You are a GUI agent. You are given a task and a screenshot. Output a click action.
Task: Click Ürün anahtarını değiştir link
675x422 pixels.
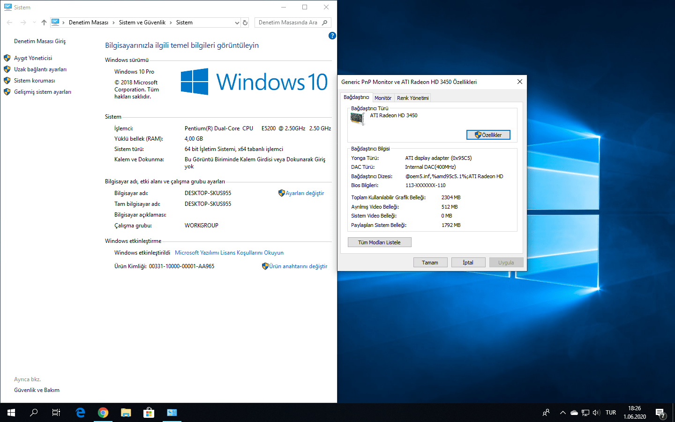298,266
